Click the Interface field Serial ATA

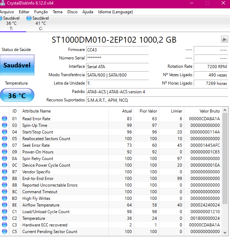117,67
